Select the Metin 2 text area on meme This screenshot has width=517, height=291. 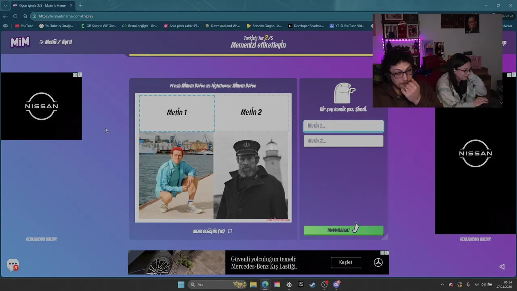[252, 113]
